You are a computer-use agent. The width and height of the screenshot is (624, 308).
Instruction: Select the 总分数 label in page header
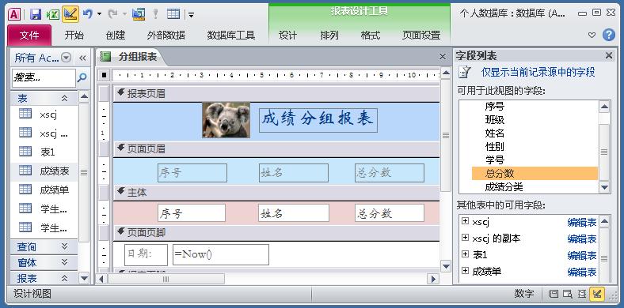[389, 173]
